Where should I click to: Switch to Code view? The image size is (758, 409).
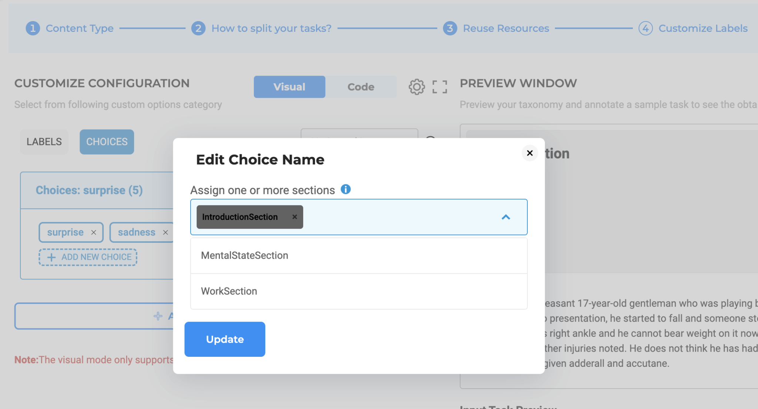(360, 87)
